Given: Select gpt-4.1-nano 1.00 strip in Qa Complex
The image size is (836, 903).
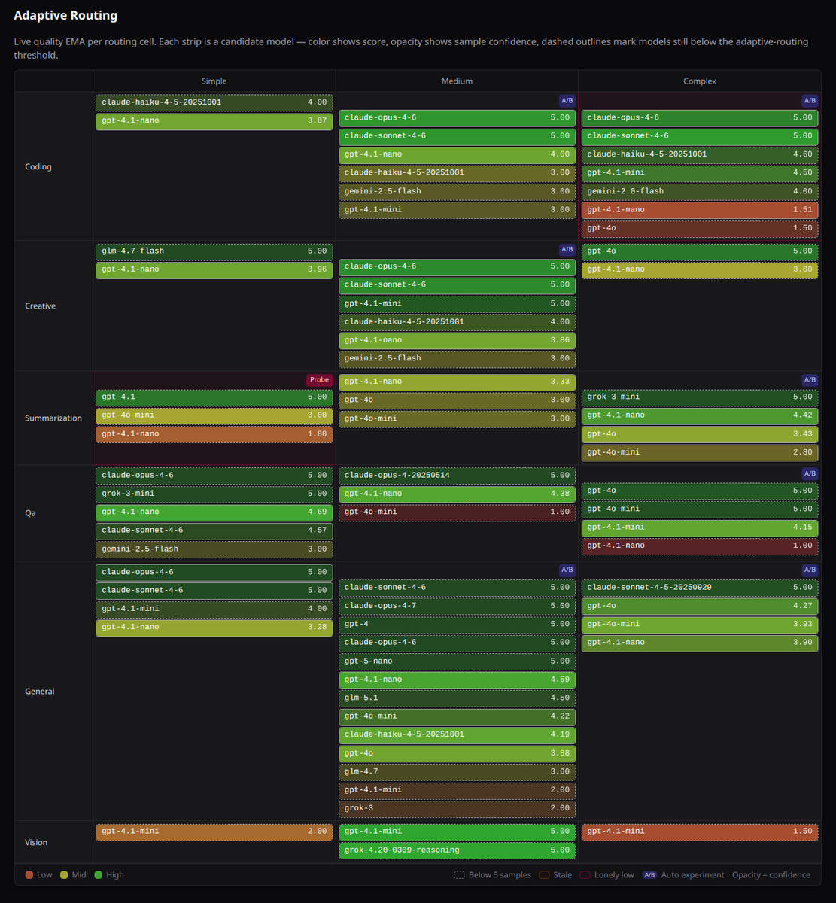Looking at the screenshot, I should pyautogui.click(x=700, y=546).
